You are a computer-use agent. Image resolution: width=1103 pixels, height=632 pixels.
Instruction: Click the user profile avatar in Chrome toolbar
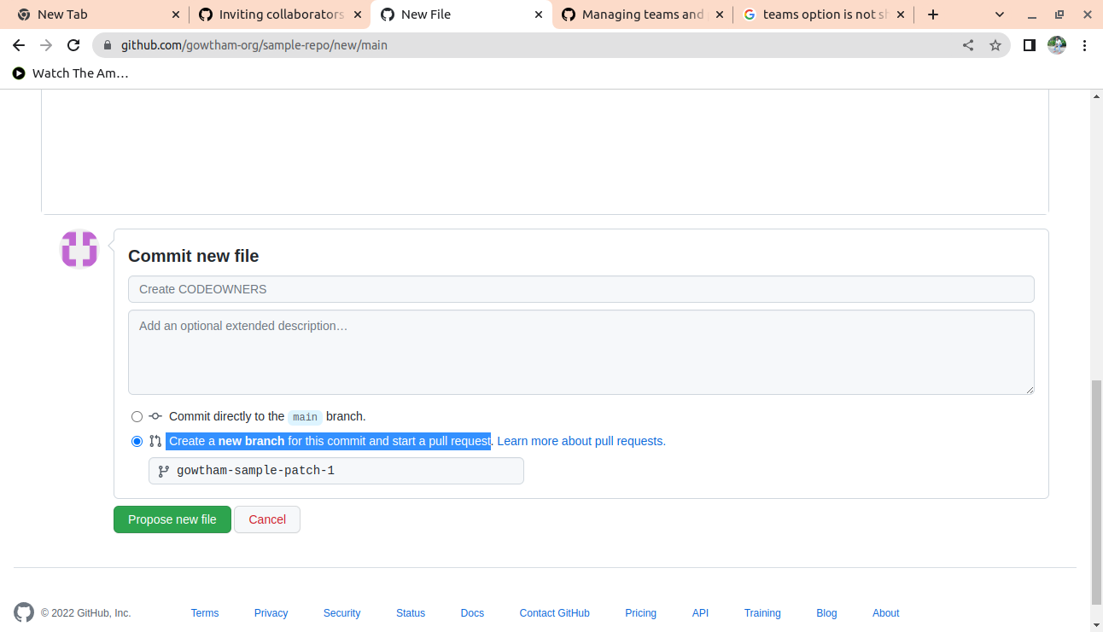(1057, 45)
